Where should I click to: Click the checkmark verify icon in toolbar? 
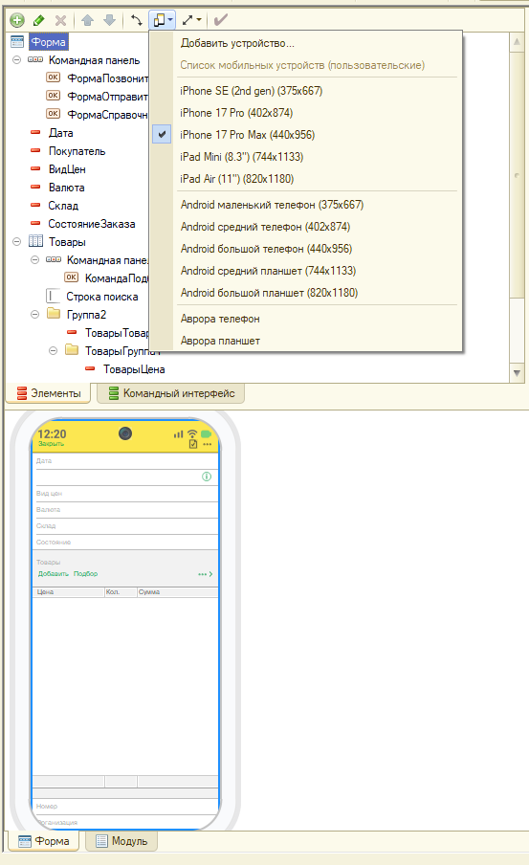(x=221, y=20)
